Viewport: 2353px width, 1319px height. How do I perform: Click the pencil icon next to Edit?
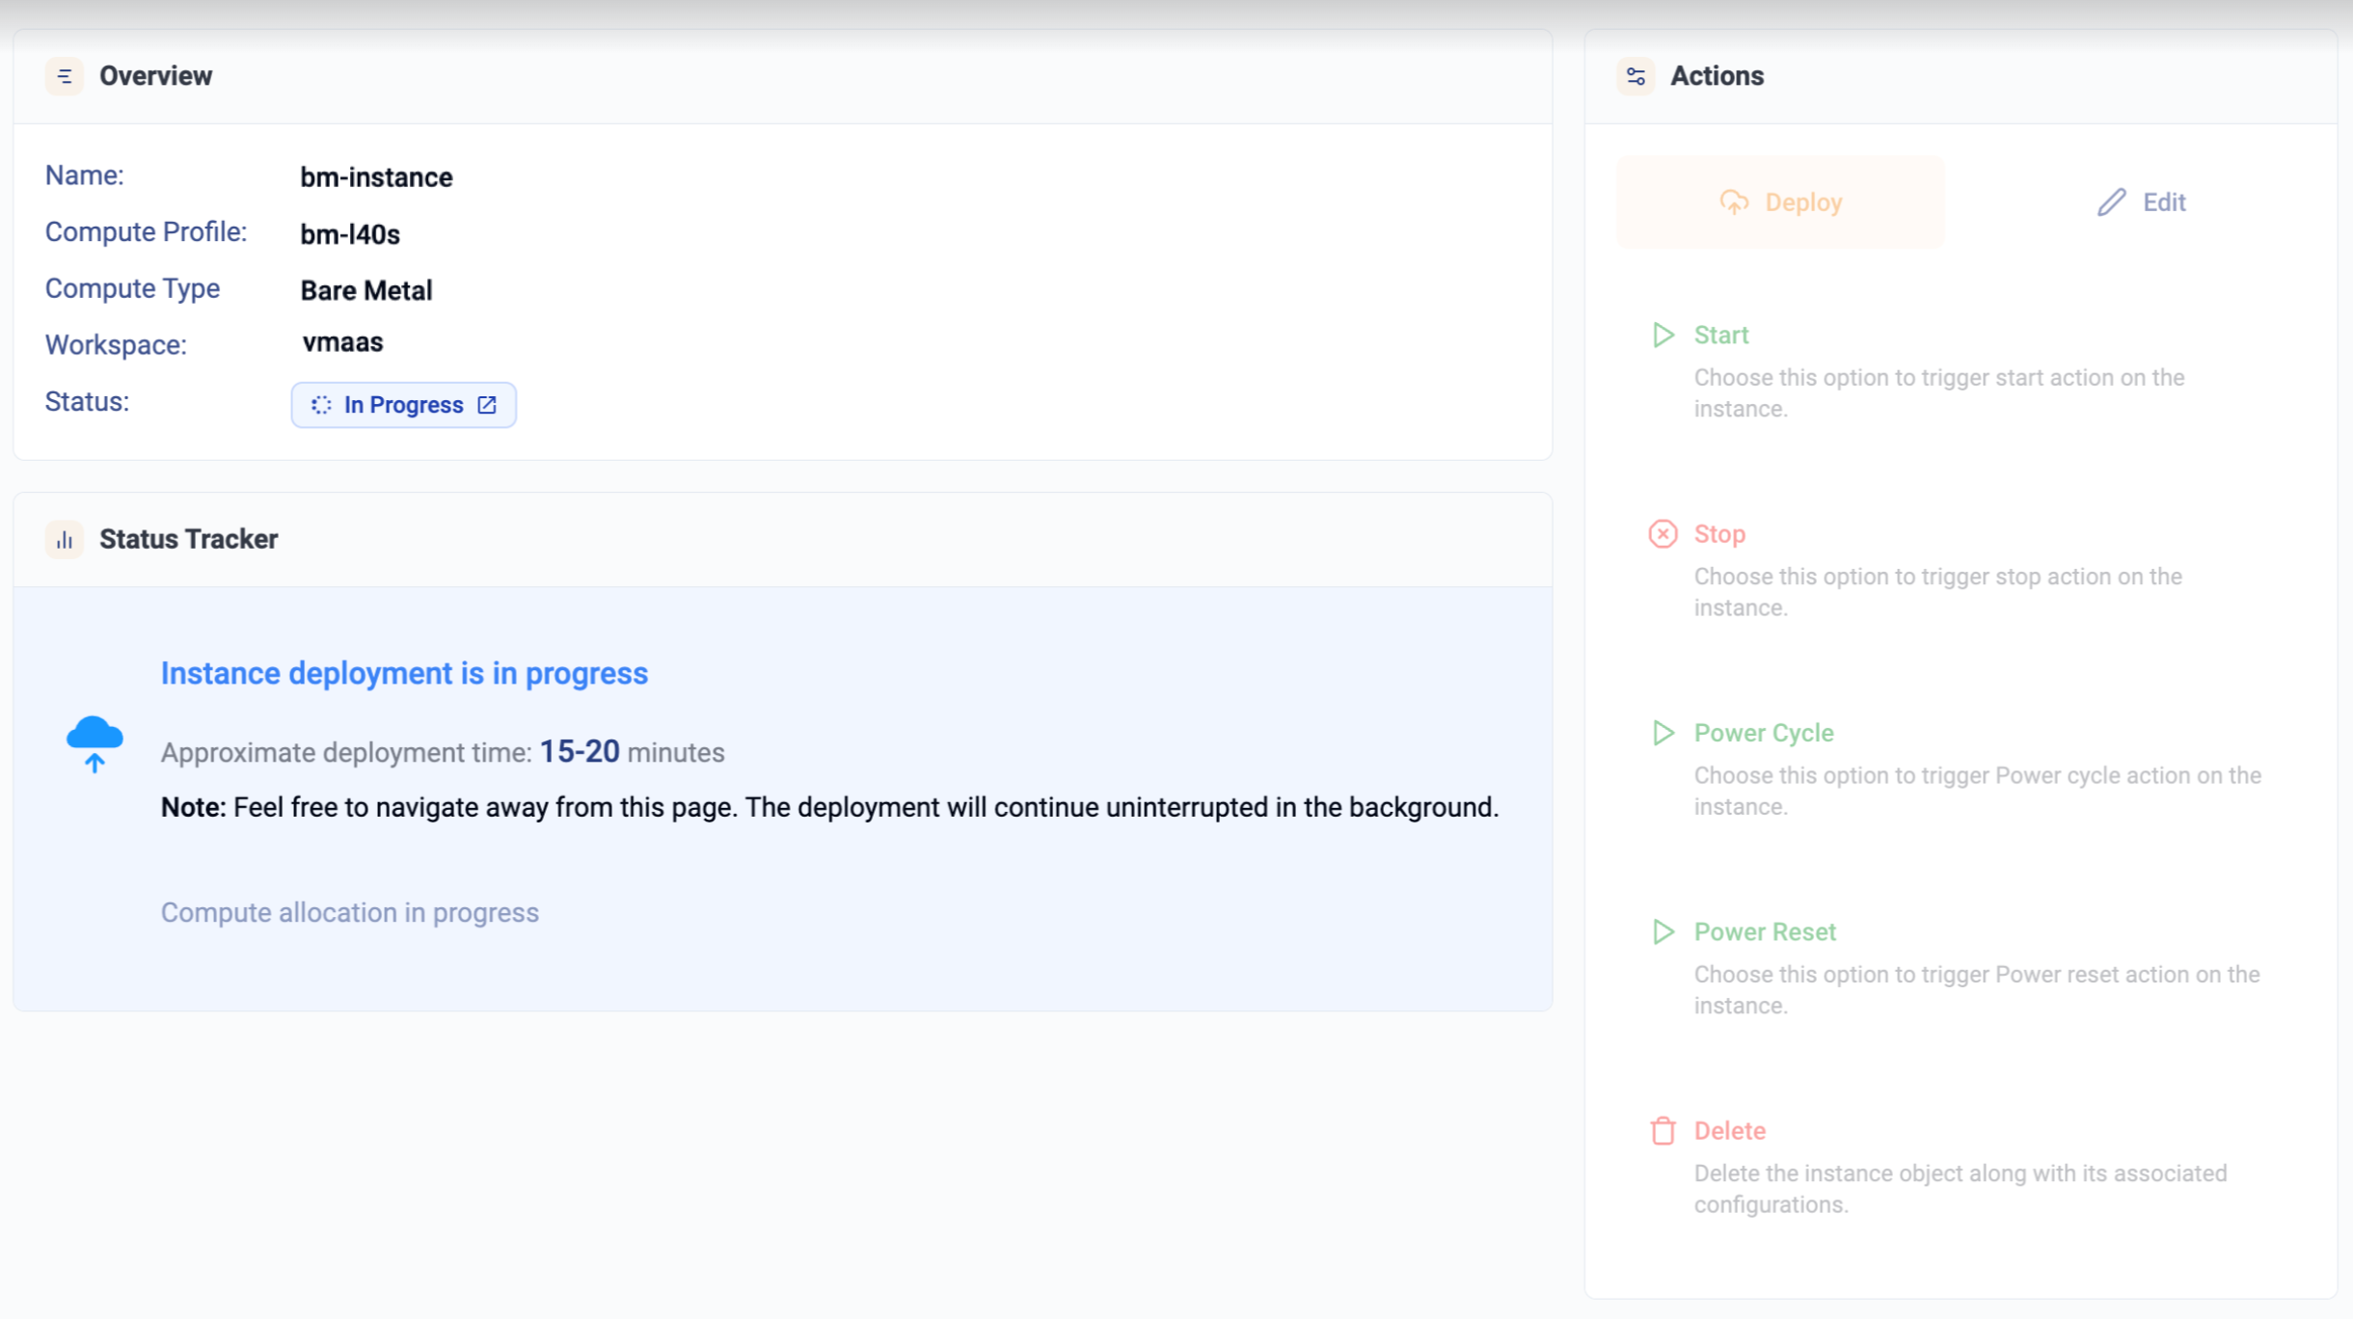[x=2111, y=202]
